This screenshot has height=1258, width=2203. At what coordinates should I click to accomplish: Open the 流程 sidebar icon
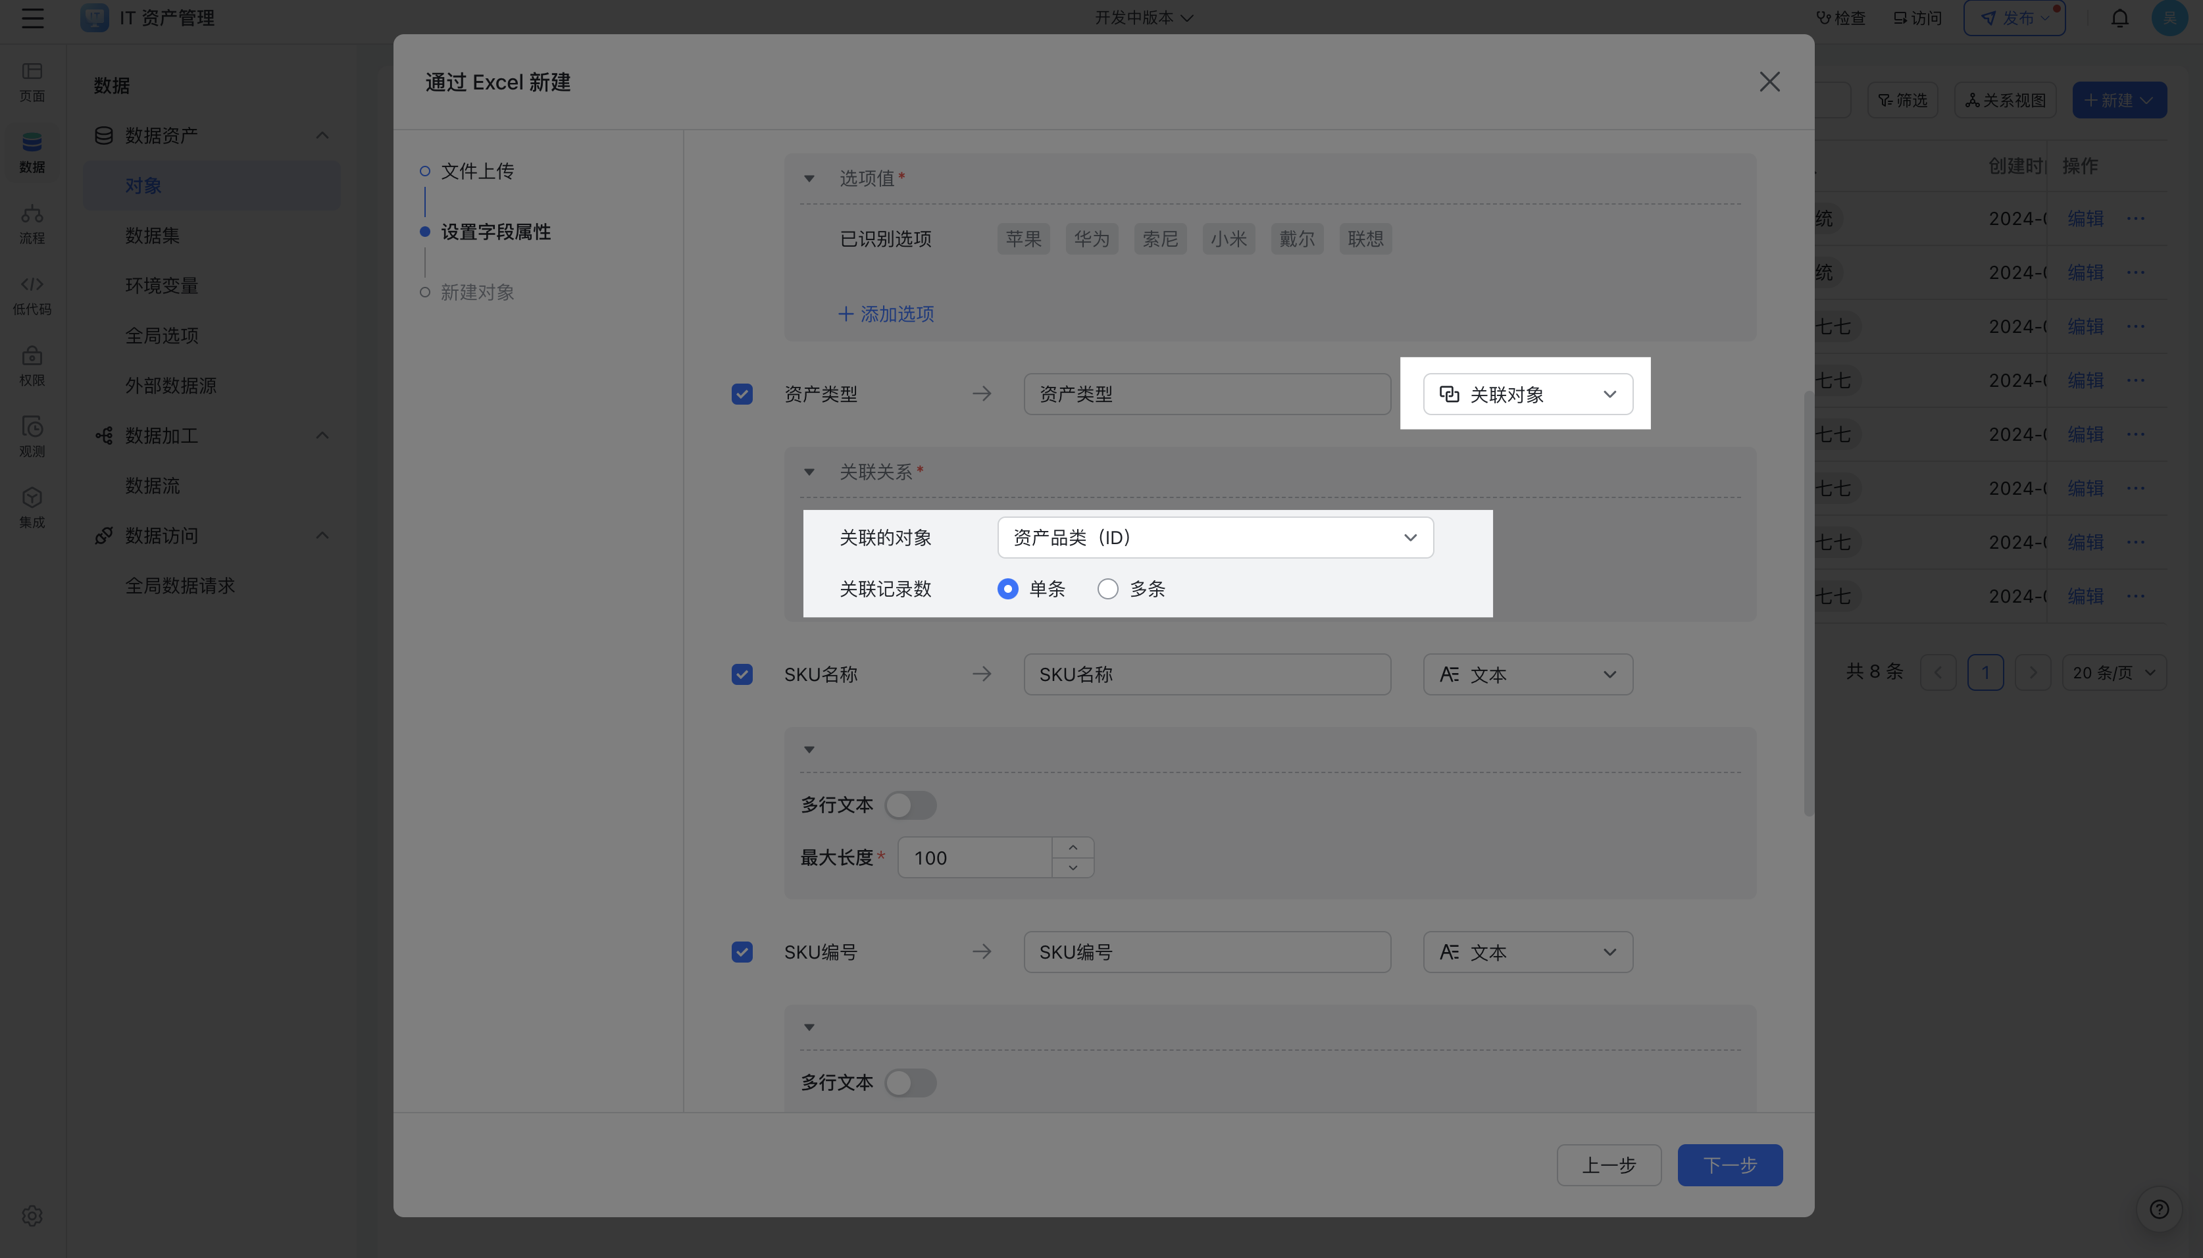tap(32, 224)
